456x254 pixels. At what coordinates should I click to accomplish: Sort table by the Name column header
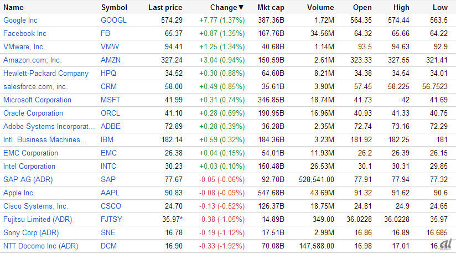click(x=13, y=8)
